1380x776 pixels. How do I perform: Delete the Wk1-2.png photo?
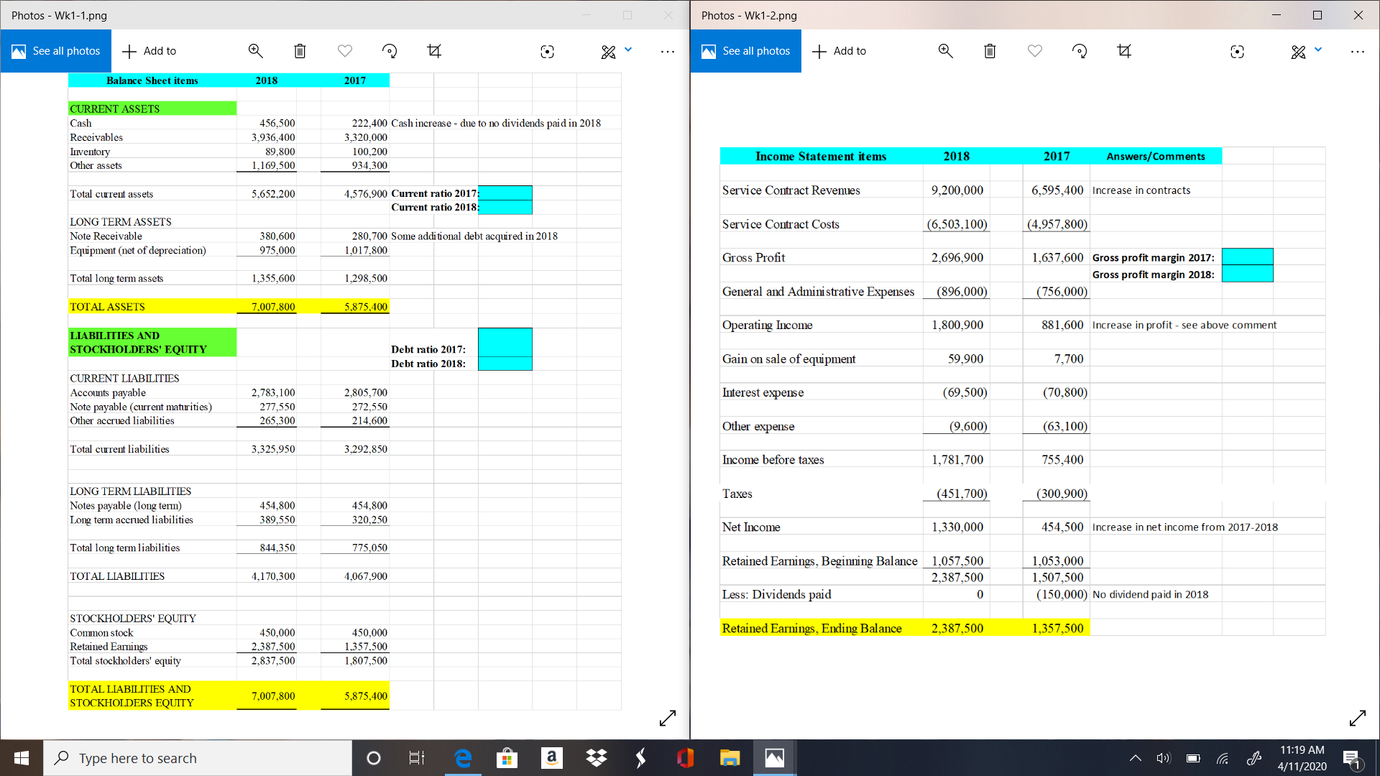tap(990, 51)
